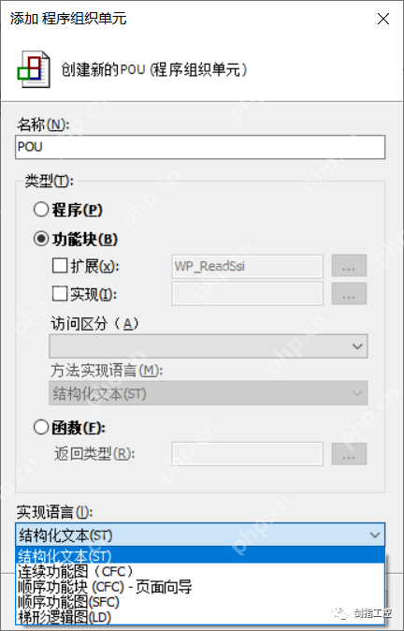Choose 连续功能图 (CFC) from the list
Viewport: 404px width, 631px height.
200,571
